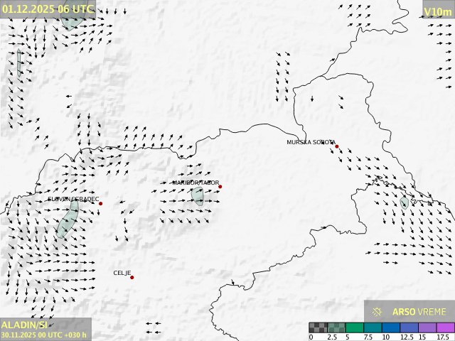Select the green checkered 2.5 legend swatch

pos(336,328)
